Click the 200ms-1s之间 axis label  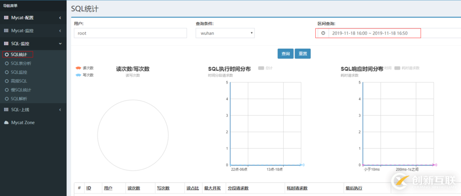click(x=407, y=170)
